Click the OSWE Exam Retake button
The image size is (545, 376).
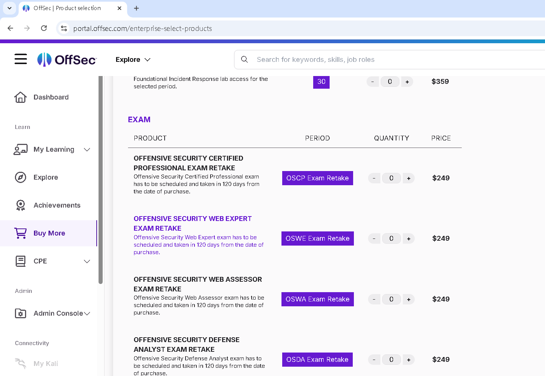(x=318, y=238)
